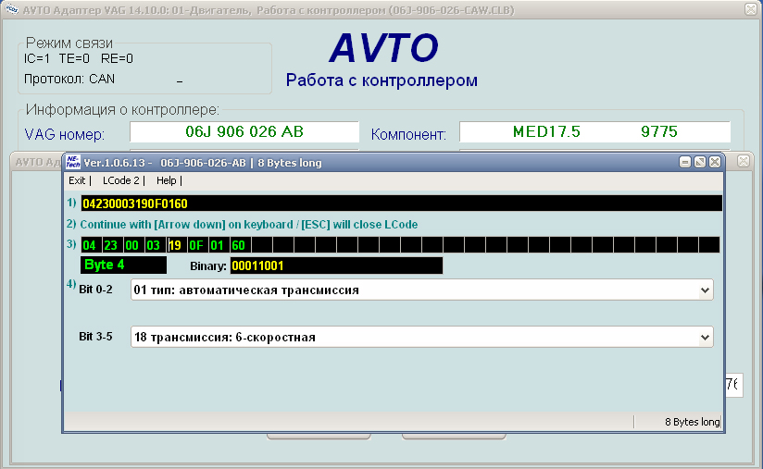Click the NE-Tech icon in LCode title bar
This screenshot has width=763, height=469.
point(73,162)
